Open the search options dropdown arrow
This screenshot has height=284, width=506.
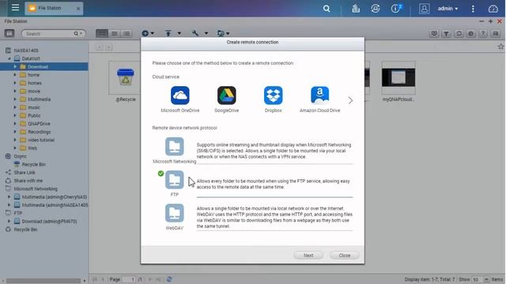point(81,33)
